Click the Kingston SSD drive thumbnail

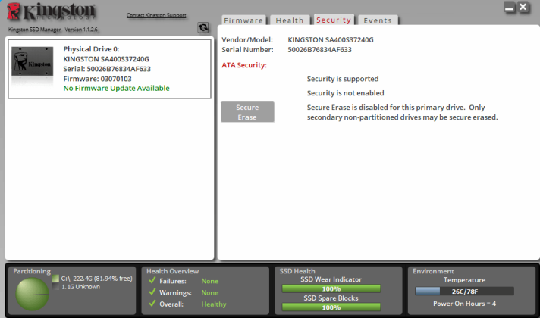pyautogui.click(x=33, y=61)
